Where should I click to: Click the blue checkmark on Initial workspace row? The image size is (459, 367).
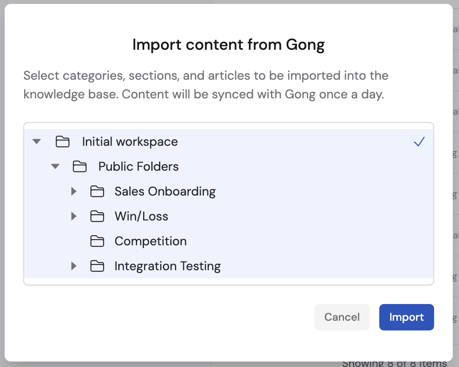pyautogui.click(x=419, y=142)
